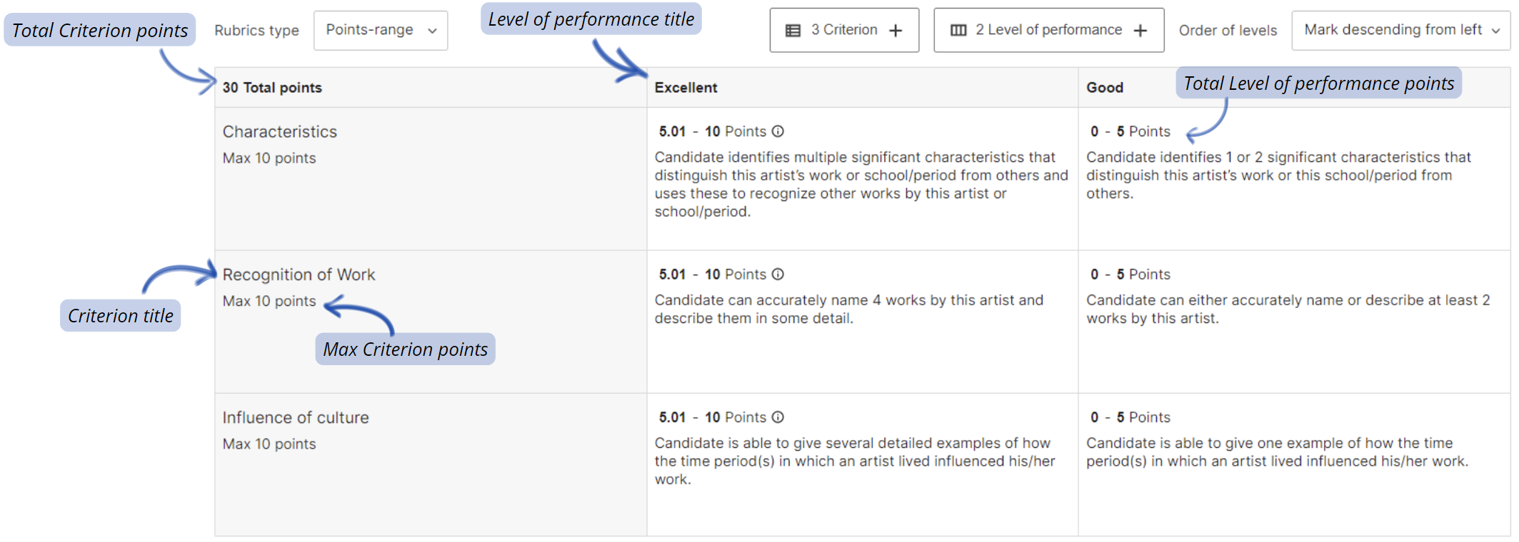Click the plus icon next to 3 Criterion
This screenshot has width=1519, height=542.
pyautogui.click(x=895, y=31)
